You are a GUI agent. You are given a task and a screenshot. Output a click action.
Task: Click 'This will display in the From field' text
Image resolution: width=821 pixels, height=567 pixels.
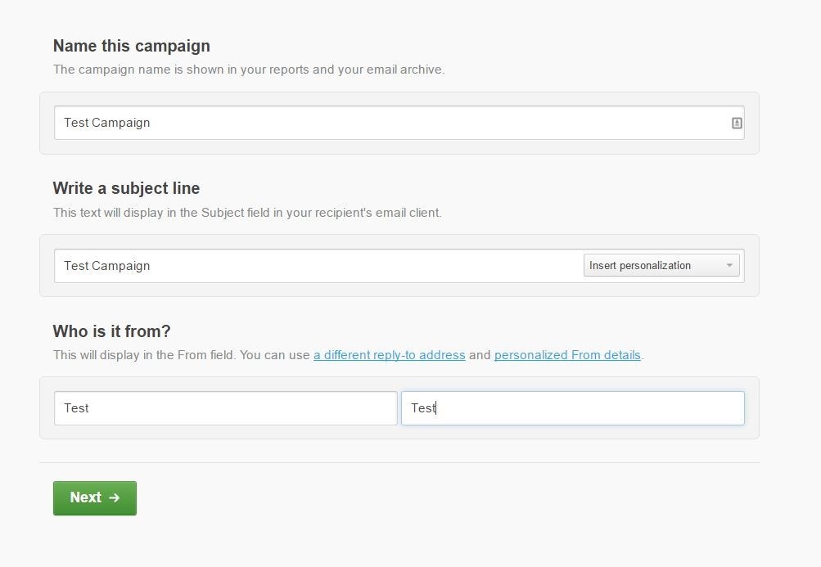145,355
